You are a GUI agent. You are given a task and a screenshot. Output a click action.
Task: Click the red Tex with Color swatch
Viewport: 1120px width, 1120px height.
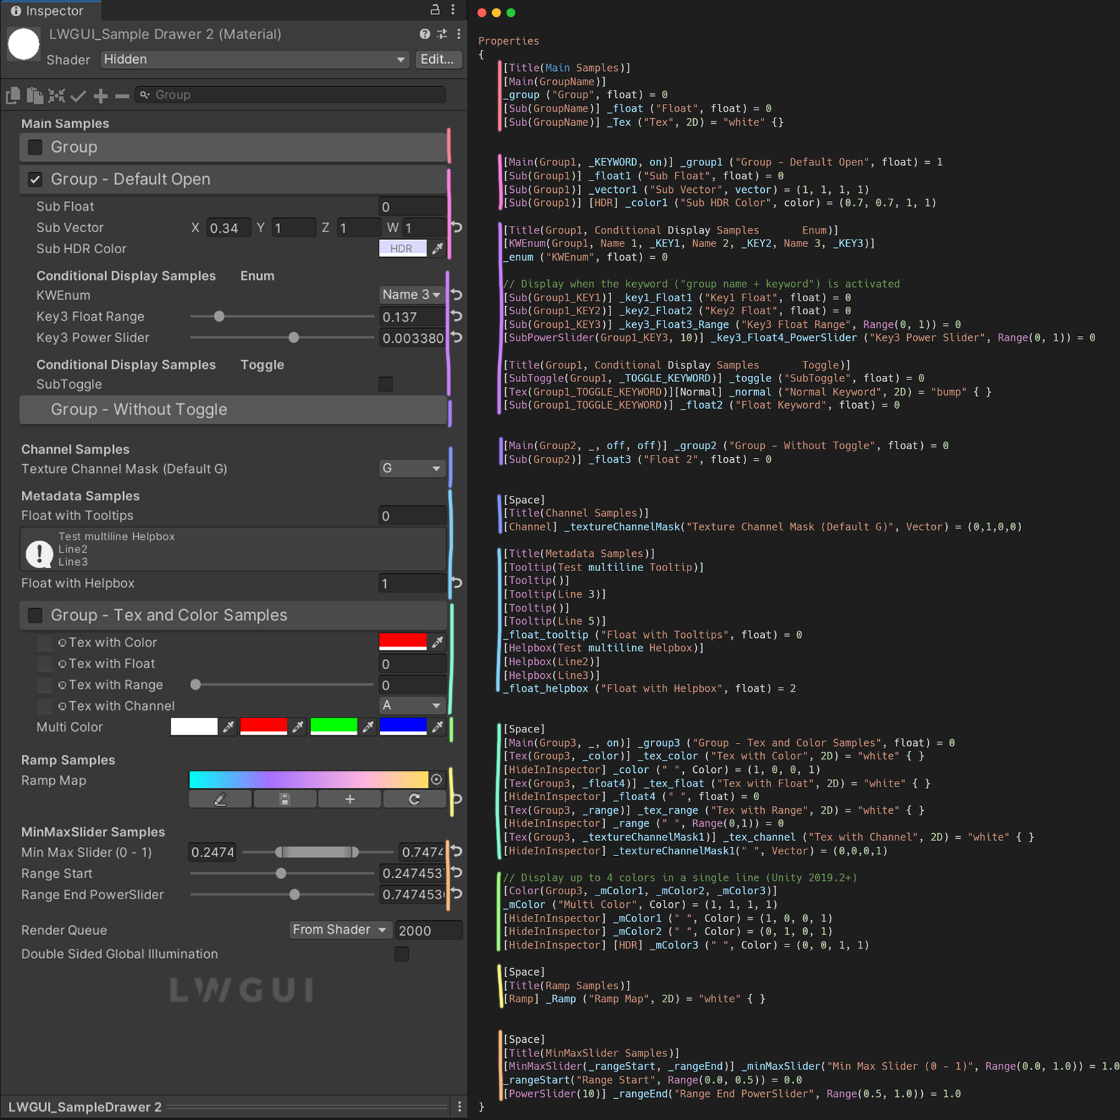[x=402, y=642]
